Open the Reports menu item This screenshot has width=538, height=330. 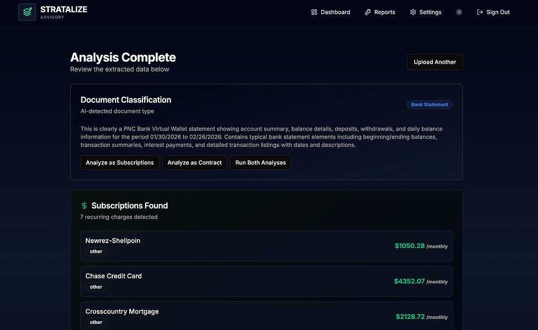click(380, 12)
